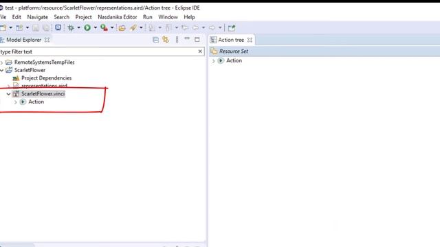Open the Forward history dropdown arrow
The height and width of the screenshot is (247, 440).
(220, 27)
